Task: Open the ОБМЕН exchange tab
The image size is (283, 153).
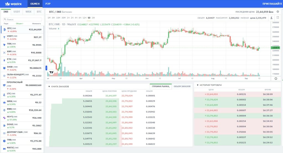Action: click(x=35, y=4)
